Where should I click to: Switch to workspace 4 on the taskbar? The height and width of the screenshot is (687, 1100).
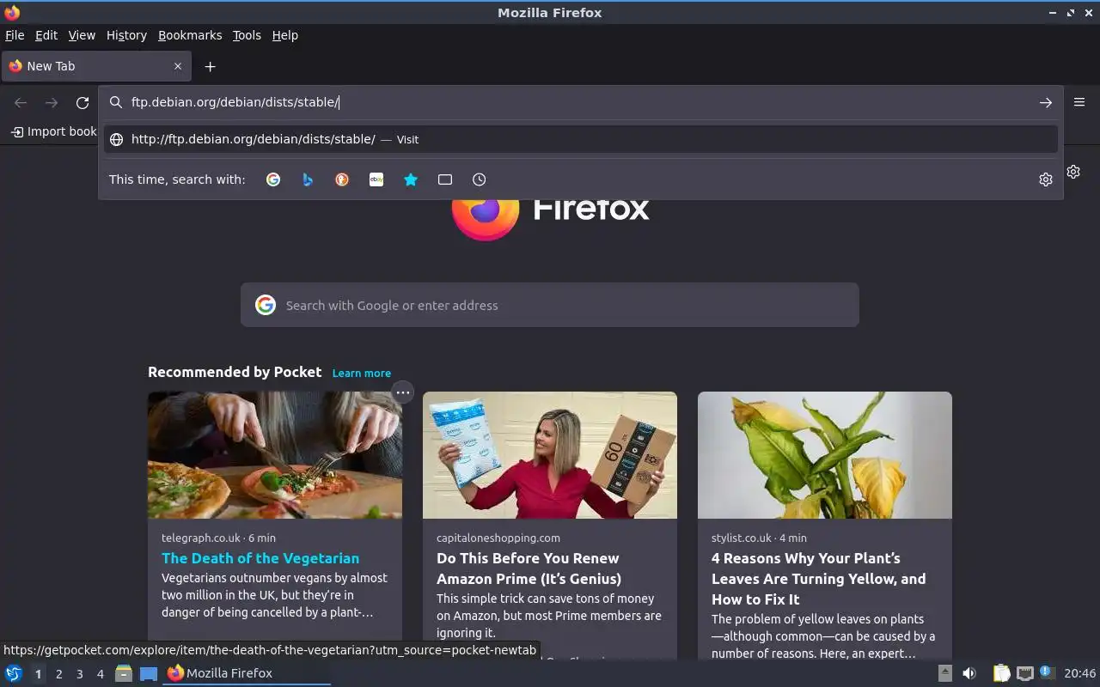pyautogui.click(x=100, y=674)
